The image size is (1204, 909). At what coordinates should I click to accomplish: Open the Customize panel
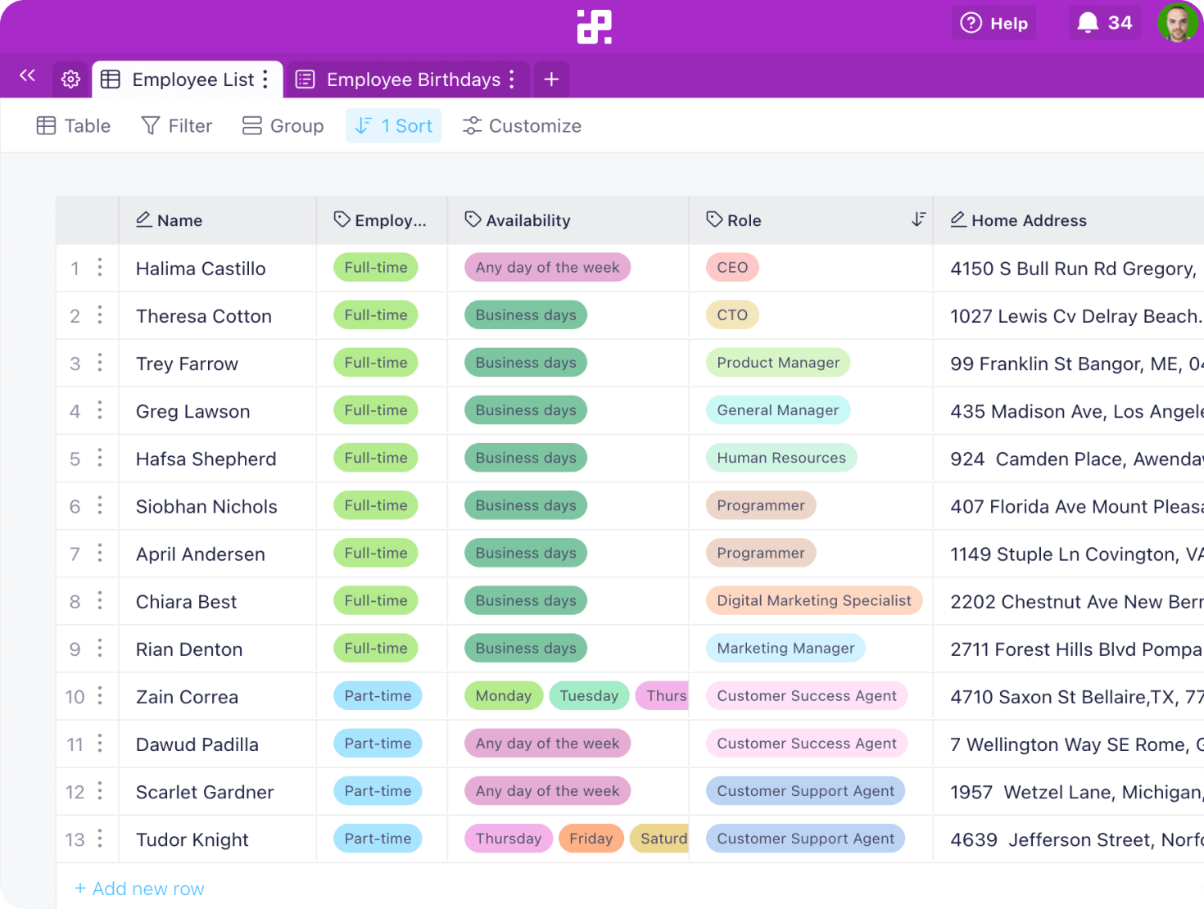tap(523, 126)
